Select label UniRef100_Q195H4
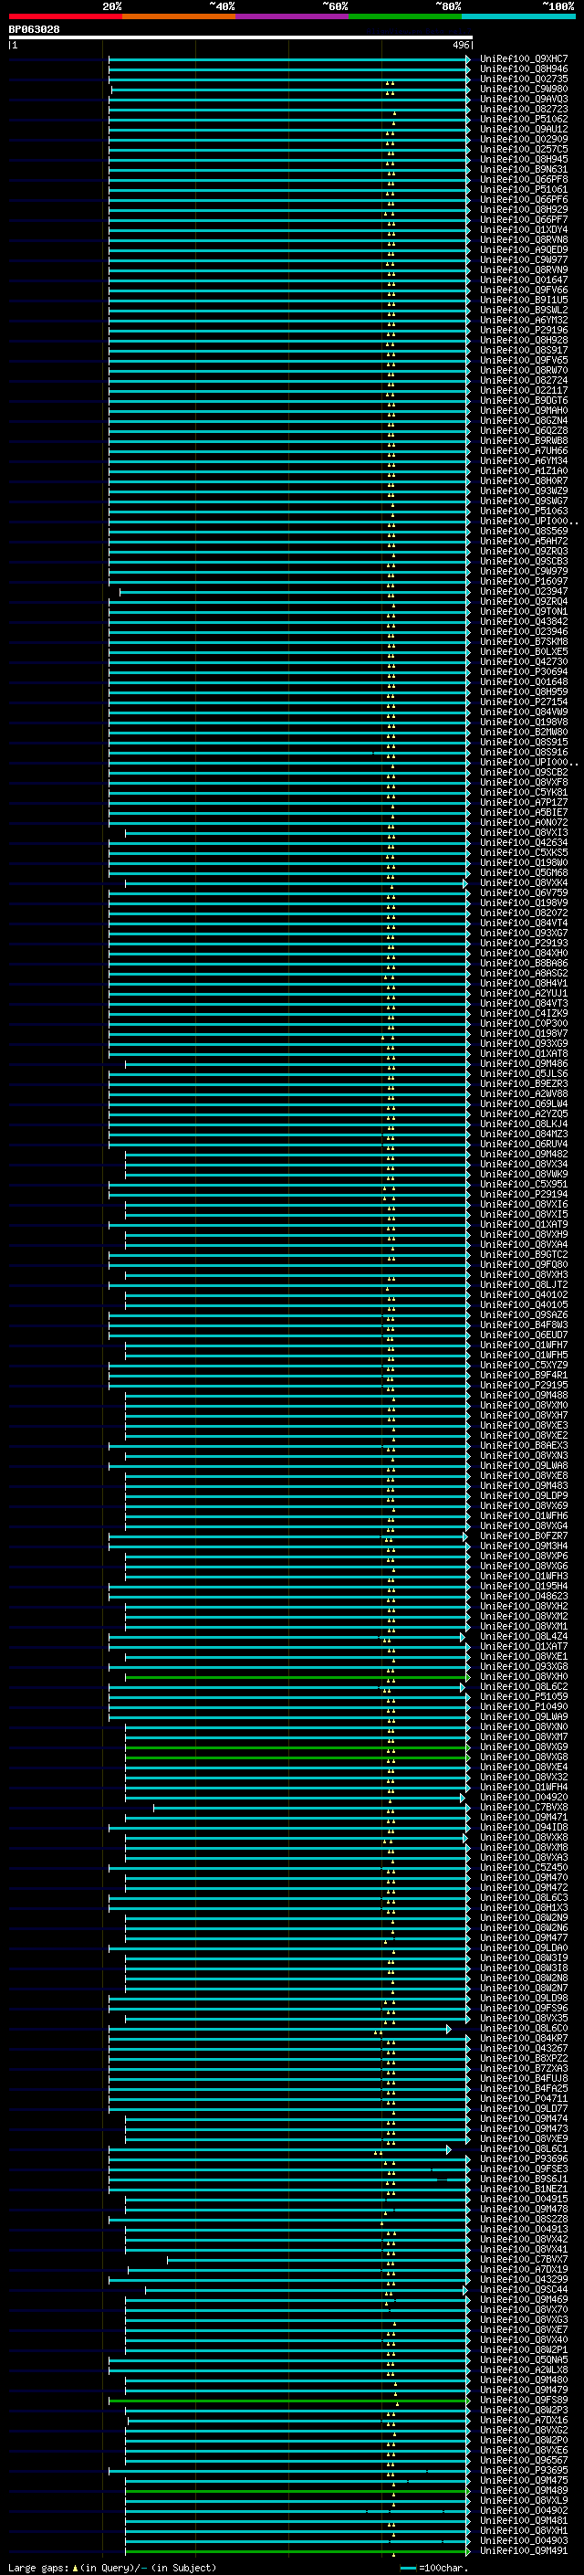This screenshot has width=584, height=2575. 524,1587
